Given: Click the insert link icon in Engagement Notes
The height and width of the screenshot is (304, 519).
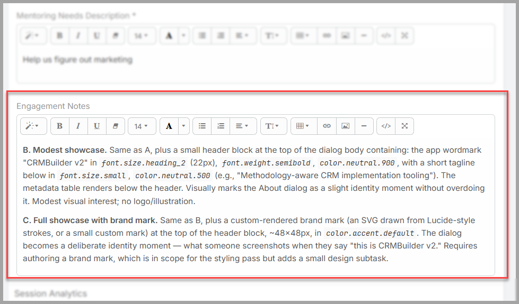Looking at the screenshot, I should 327,126.
